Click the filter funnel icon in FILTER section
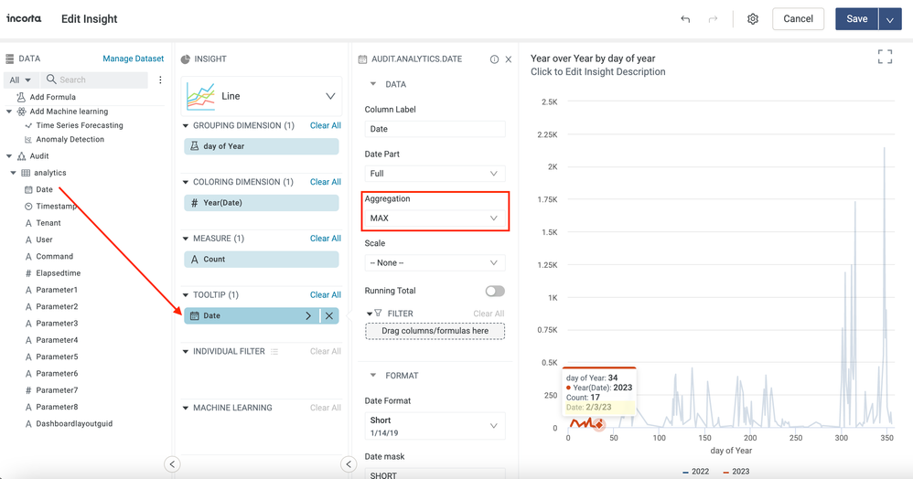This screenshot has height=479, width=913. click(x=378, y=314)
